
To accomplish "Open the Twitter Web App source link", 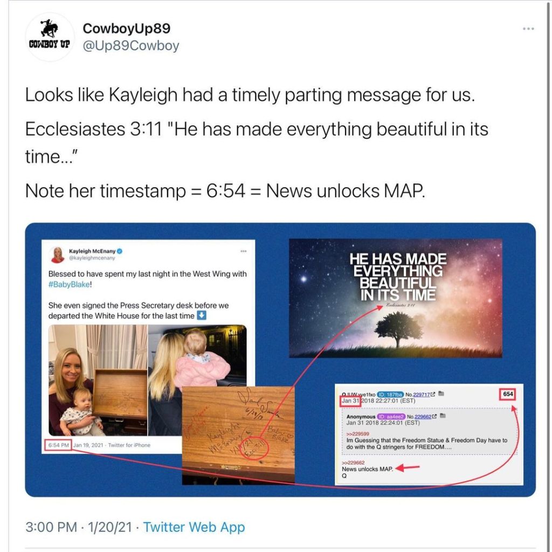I will pos(194,527).
